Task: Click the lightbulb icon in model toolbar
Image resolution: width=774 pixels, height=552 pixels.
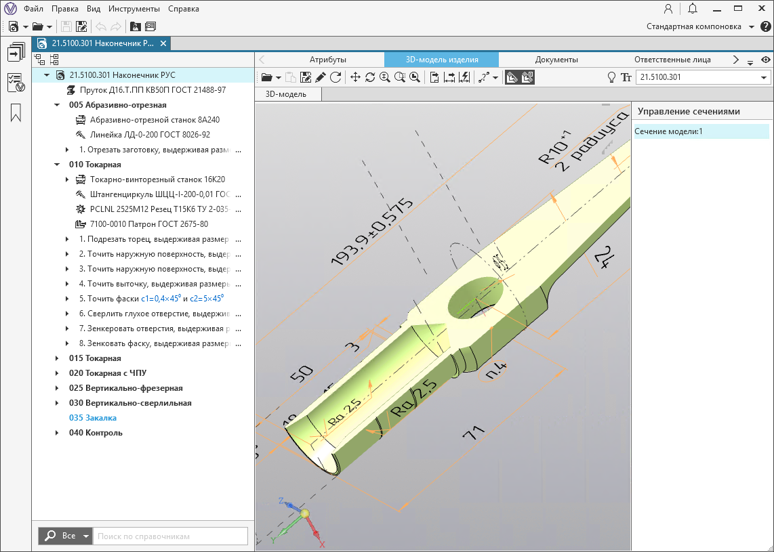Action: tap(611, 77)
